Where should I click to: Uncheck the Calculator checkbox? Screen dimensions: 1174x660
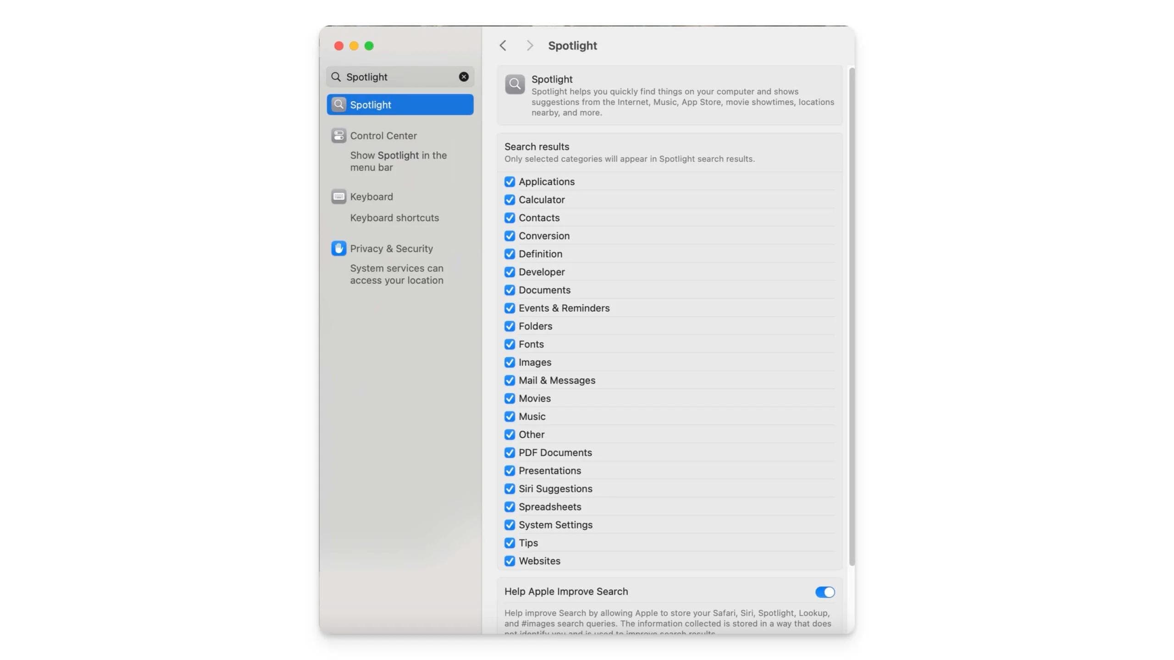coord(509,200)
